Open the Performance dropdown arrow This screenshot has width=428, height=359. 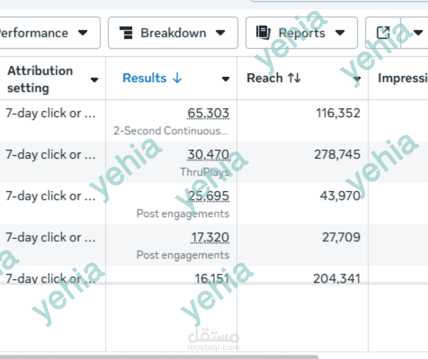[x=82, y=33]
